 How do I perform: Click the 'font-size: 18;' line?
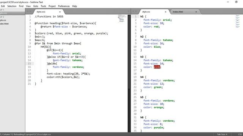coord(154,23)
